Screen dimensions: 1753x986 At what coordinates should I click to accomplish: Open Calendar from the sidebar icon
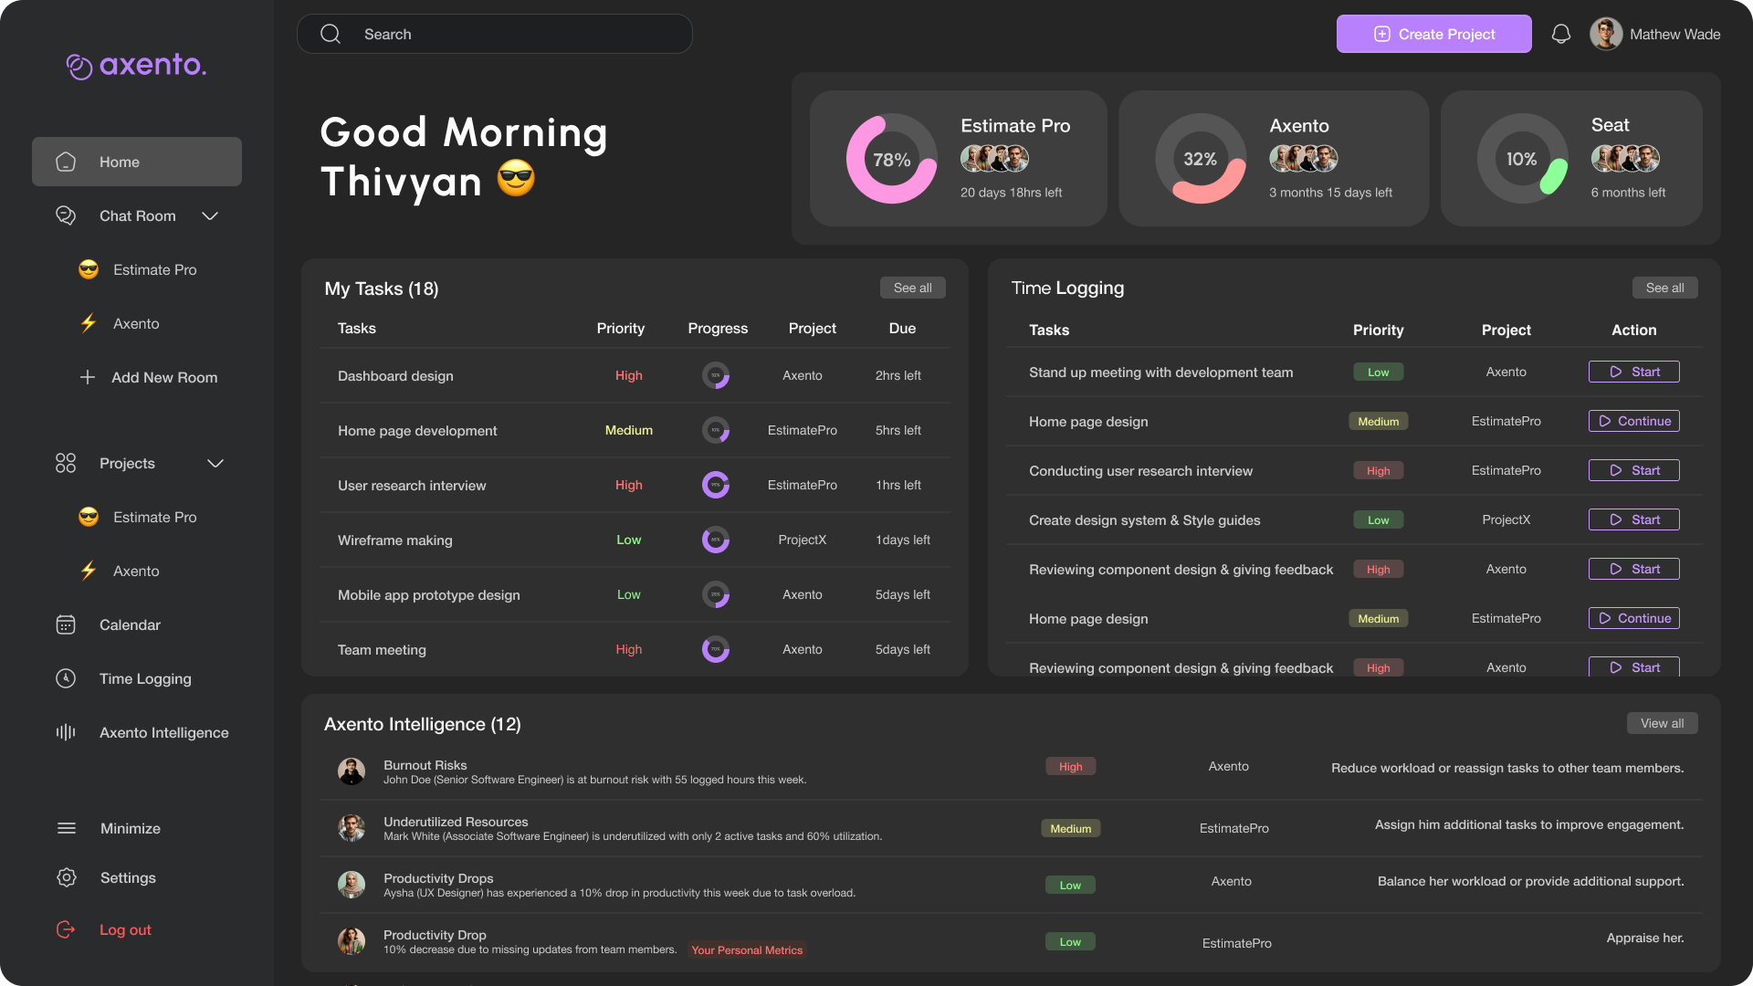point(66,624)
